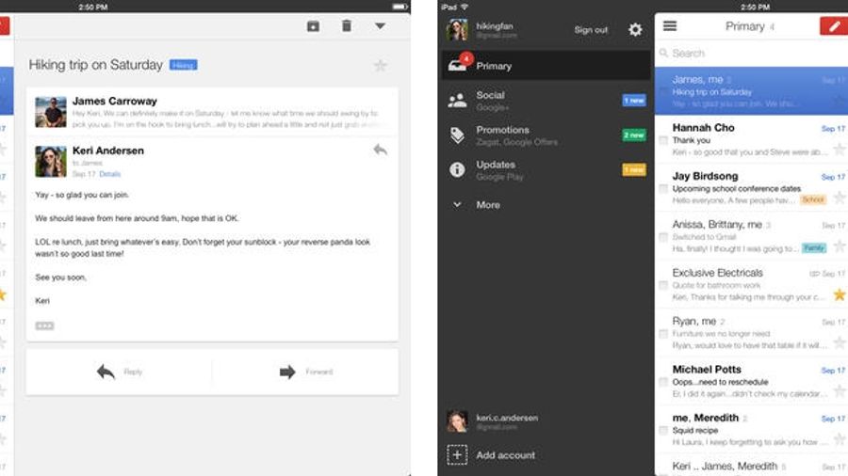Toggle star on Exclusive Electricals email
Image resolution: width=848 pixels, height=476 pixels.
(x=840, y=294)
